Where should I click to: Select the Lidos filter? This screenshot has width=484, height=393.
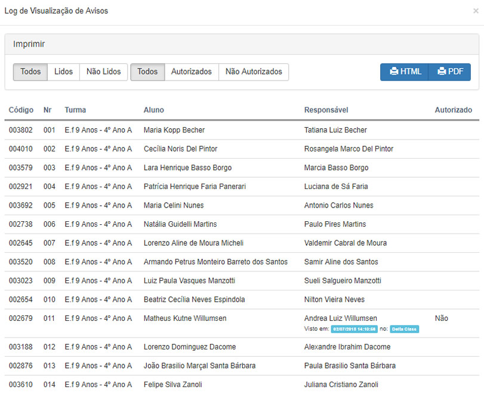point(63,72)
